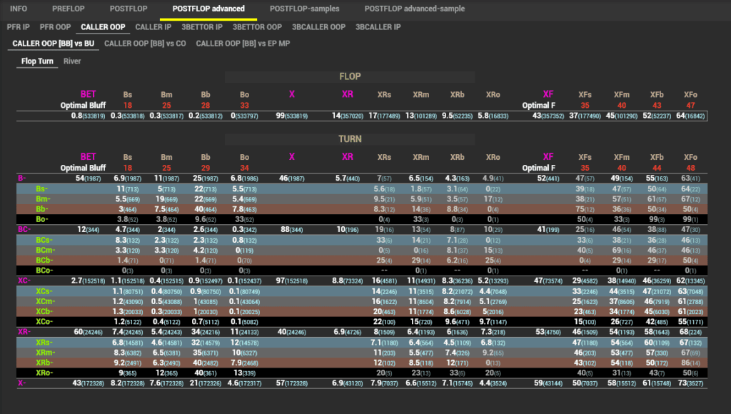Image resolution: width=731 pixels, height=414 pixels.
Task: Click the XFo header in TURN table
Action: [x=690, y=157]
